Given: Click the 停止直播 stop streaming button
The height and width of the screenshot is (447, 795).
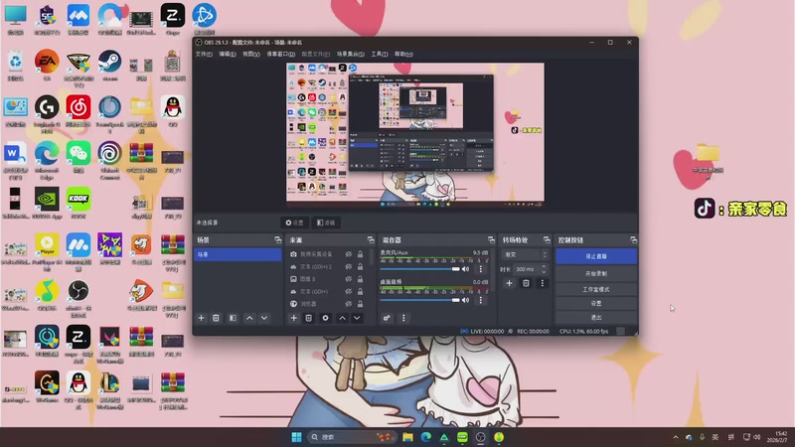Looking at the screenshot, I should click(596, 256).
